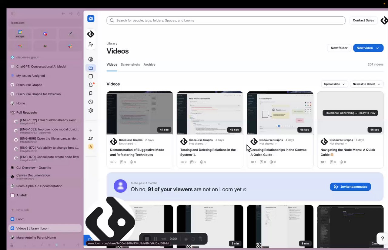This screenshot has height=250, width=388.
Task: Open the calendar meetings icon in Loom sidebar
Action: click(x=91, y=76)
